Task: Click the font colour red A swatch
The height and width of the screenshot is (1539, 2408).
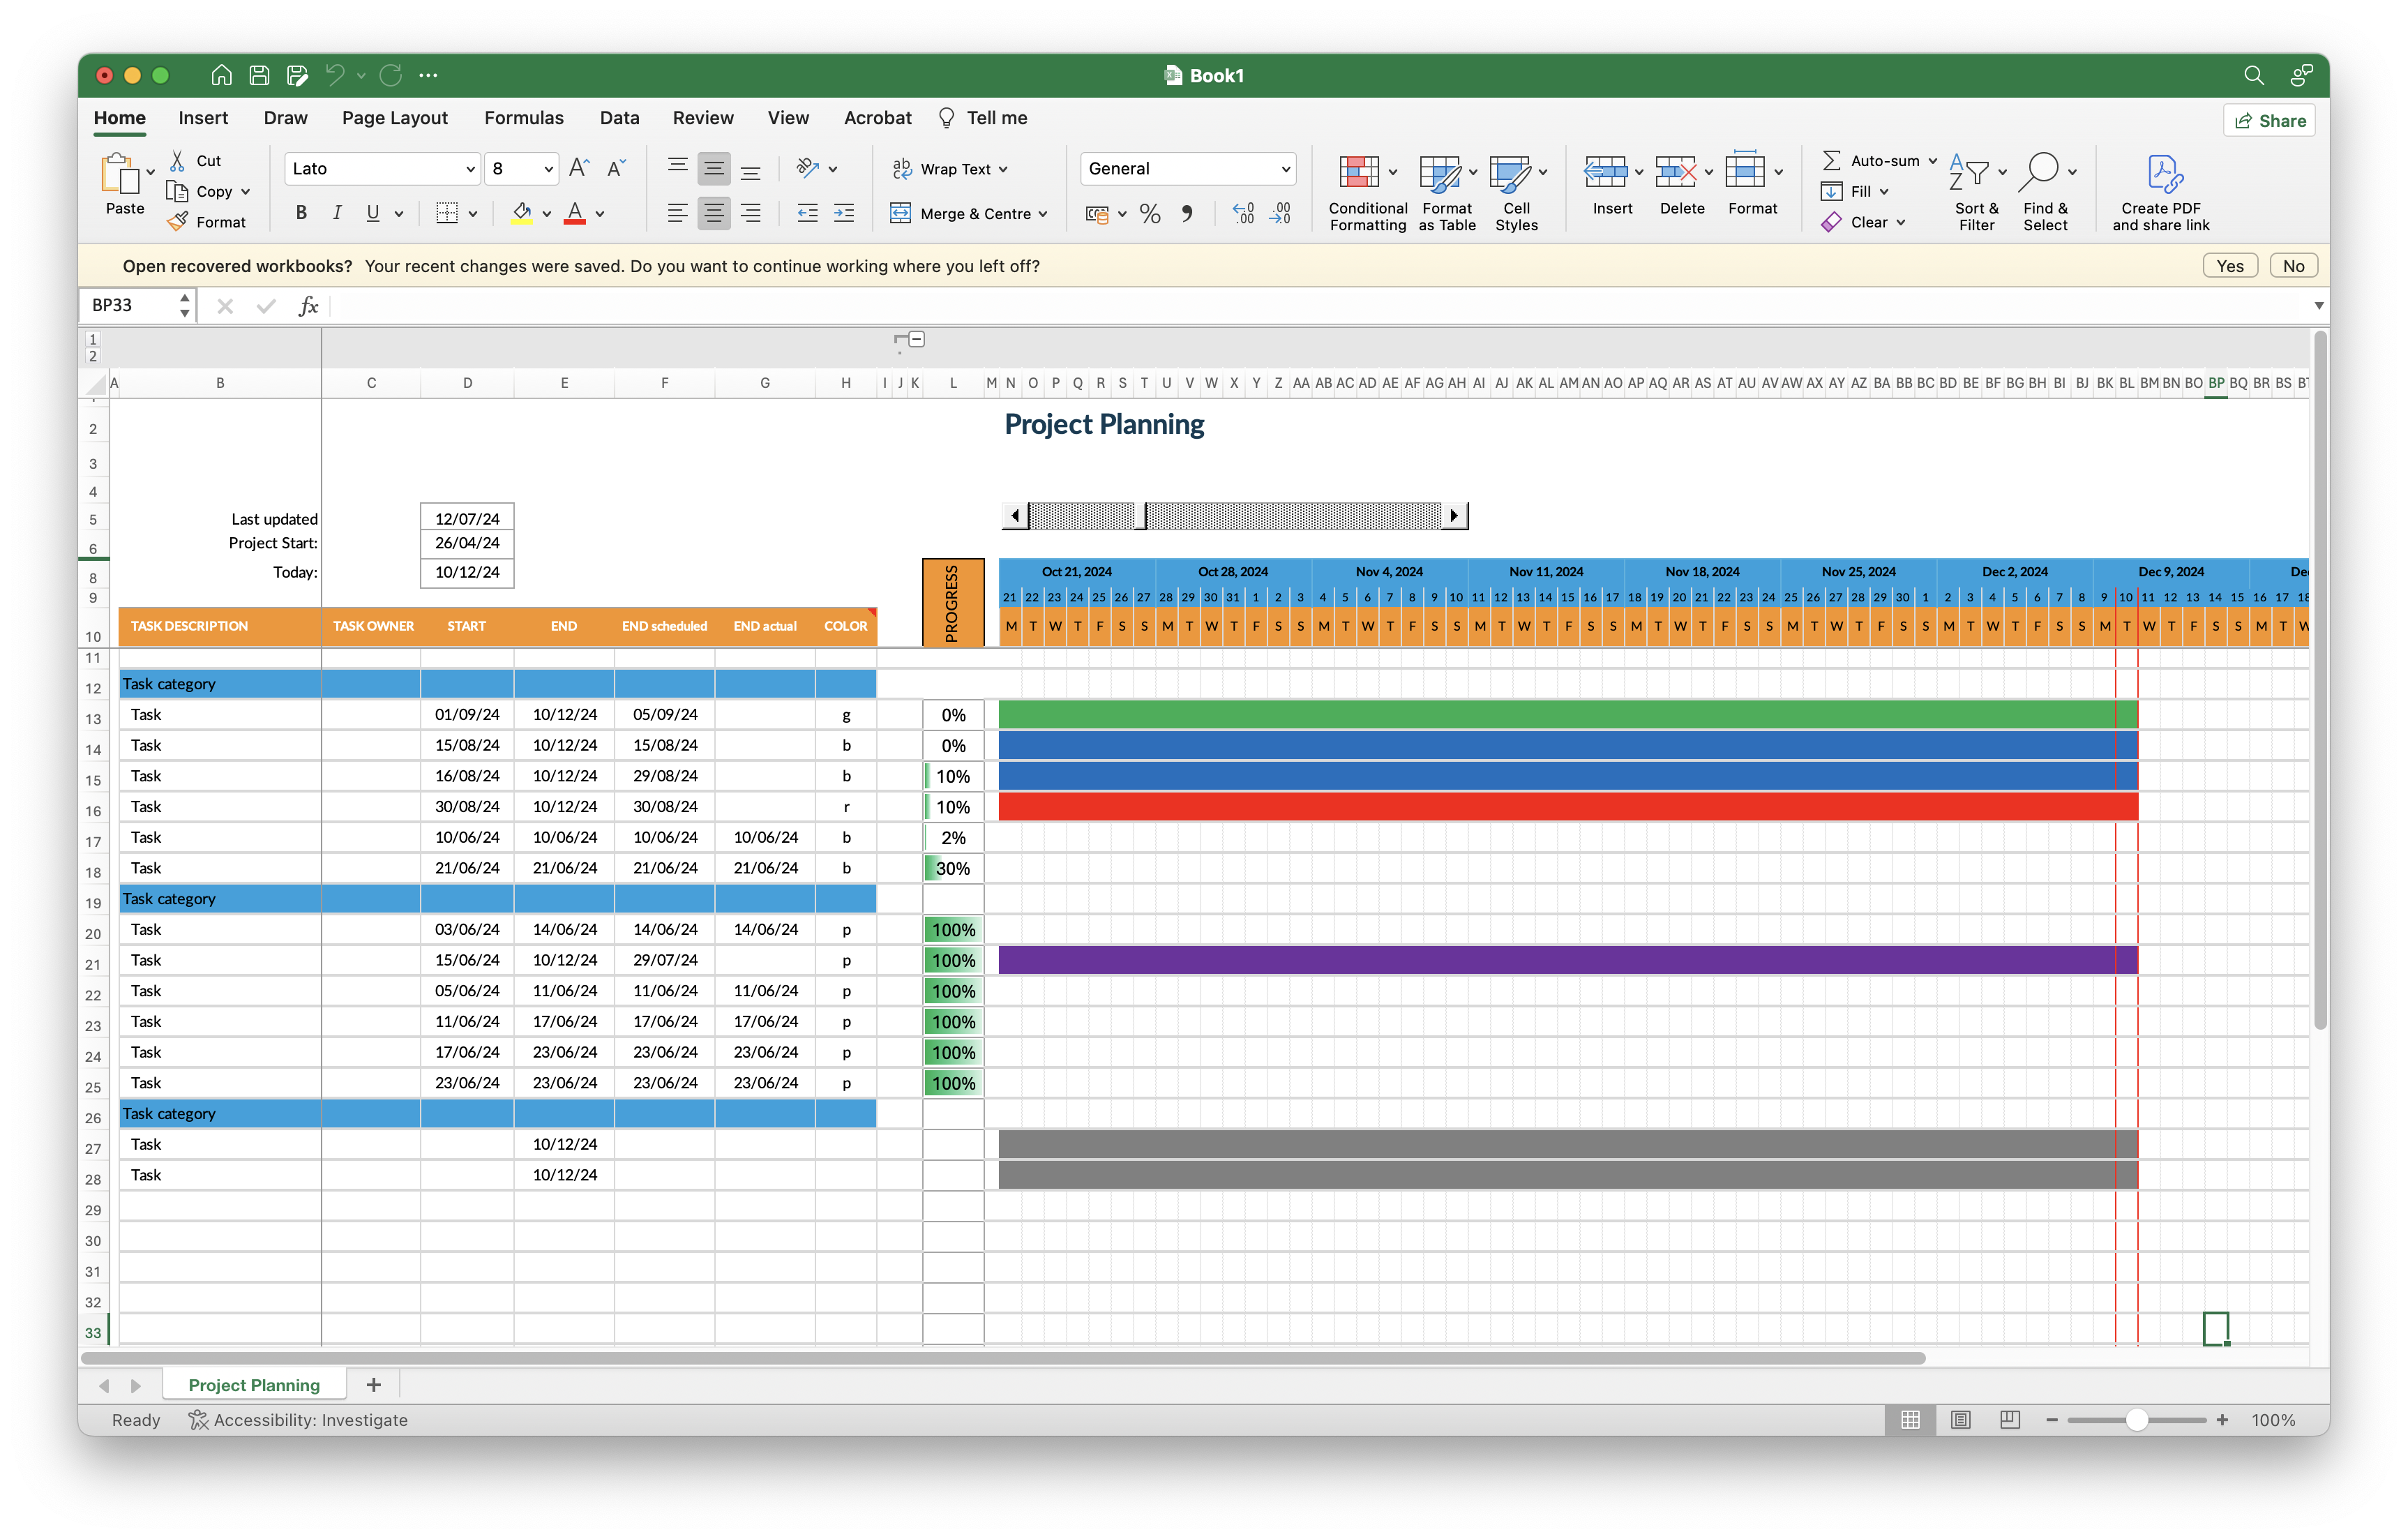Action: [x=574, y=213]
